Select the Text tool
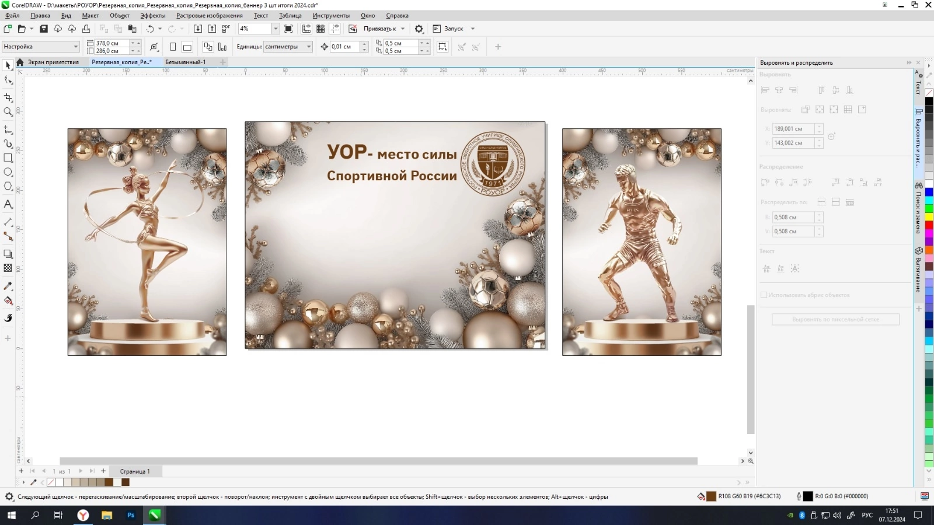Image resolution: width=934 pixels, height=525 pixels. pos(8,204)
